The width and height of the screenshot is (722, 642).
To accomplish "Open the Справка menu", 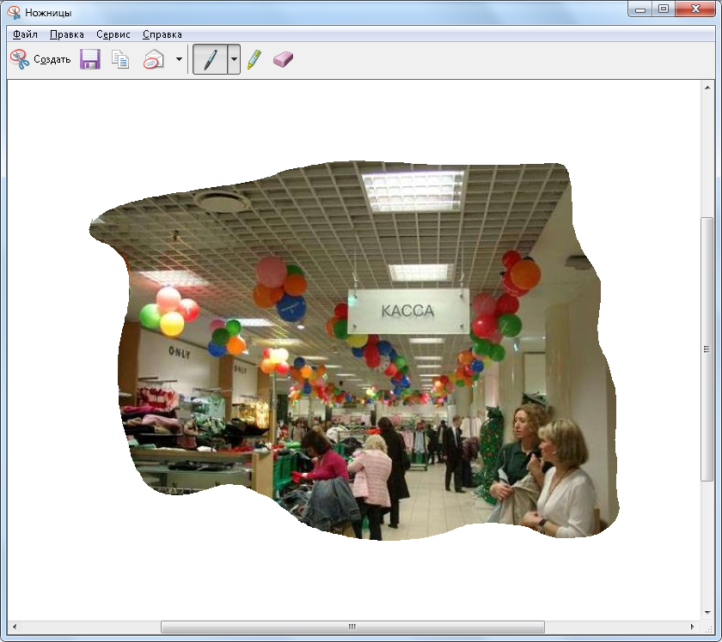I will click(x=162, y=34).
